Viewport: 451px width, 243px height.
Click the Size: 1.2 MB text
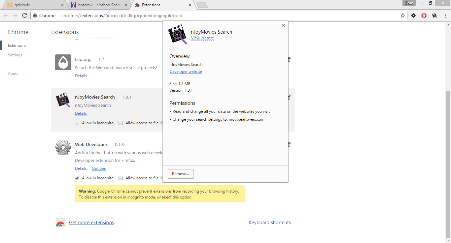point(180,84)
